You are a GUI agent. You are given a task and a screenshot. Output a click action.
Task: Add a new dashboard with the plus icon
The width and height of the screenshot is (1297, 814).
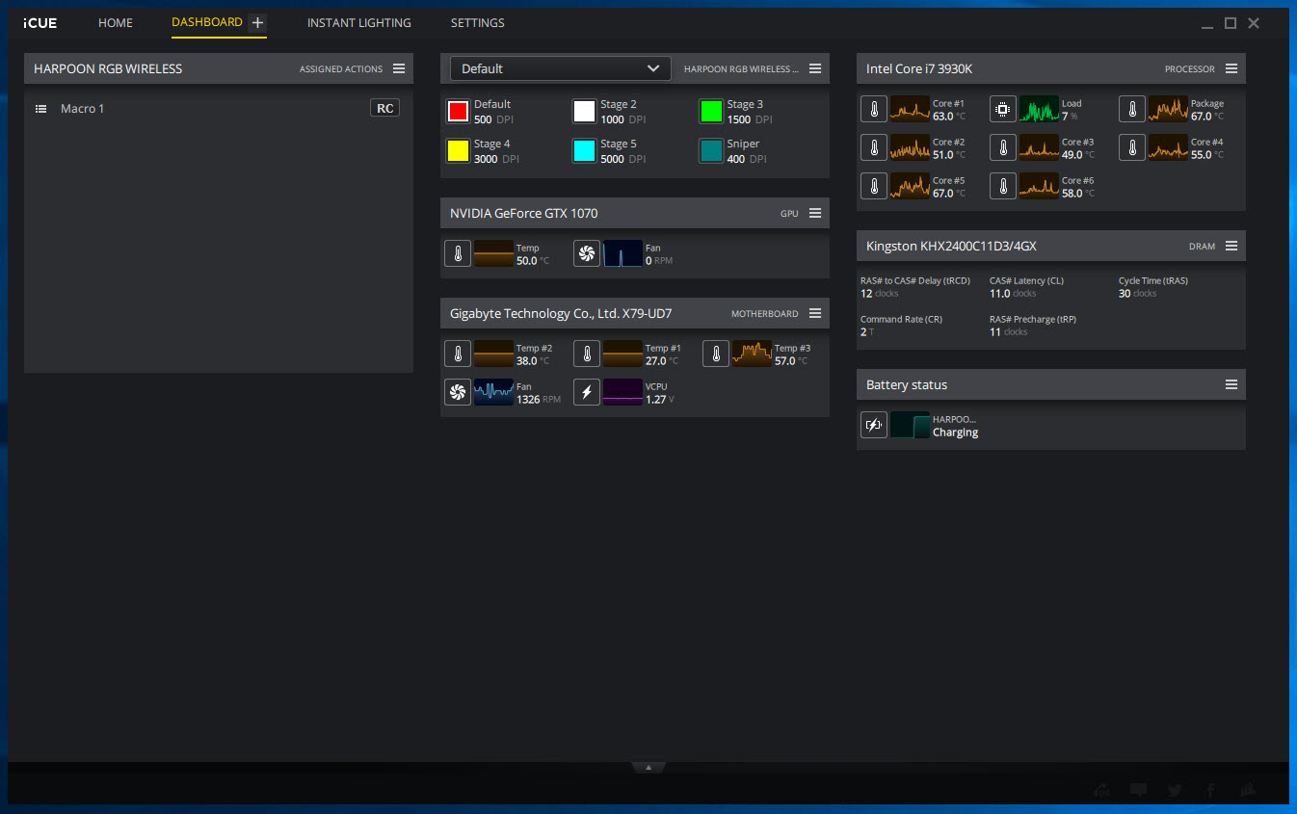pyautogui.click(x=257, y=22)
